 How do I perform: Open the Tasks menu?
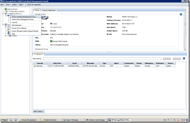tap(15, 5)
